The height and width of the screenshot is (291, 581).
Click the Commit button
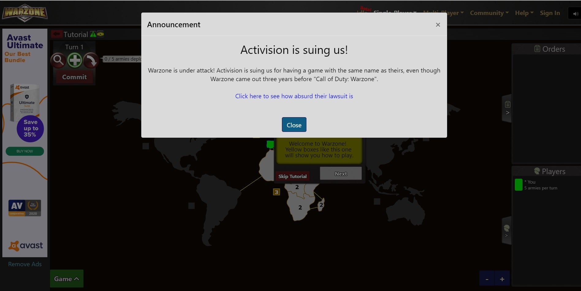click(74, 77)
